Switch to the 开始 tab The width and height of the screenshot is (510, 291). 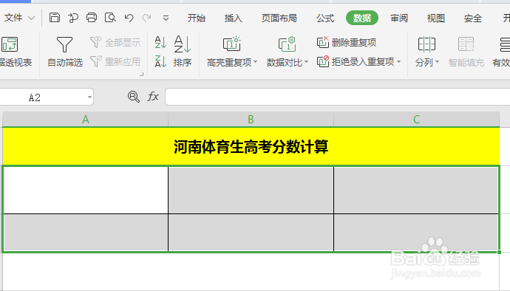pyautogui.click(x=196, y=18)
